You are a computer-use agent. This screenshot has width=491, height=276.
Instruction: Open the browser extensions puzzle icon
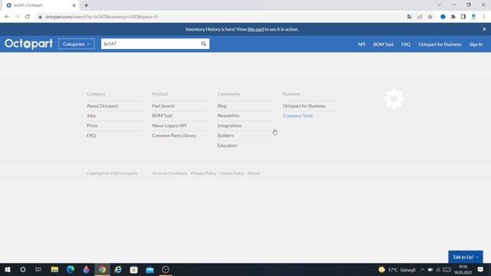(453, 17)
